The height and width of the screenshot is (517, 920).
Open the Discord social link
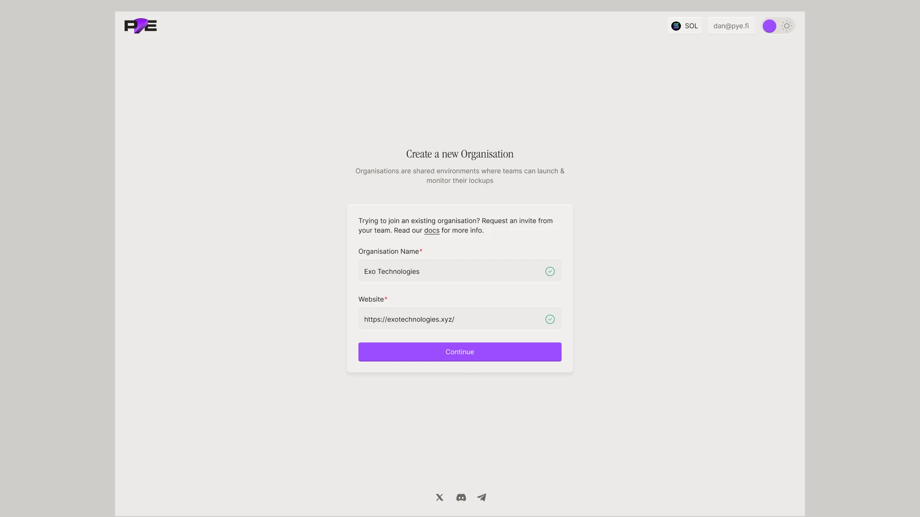[x=461, y=497]
